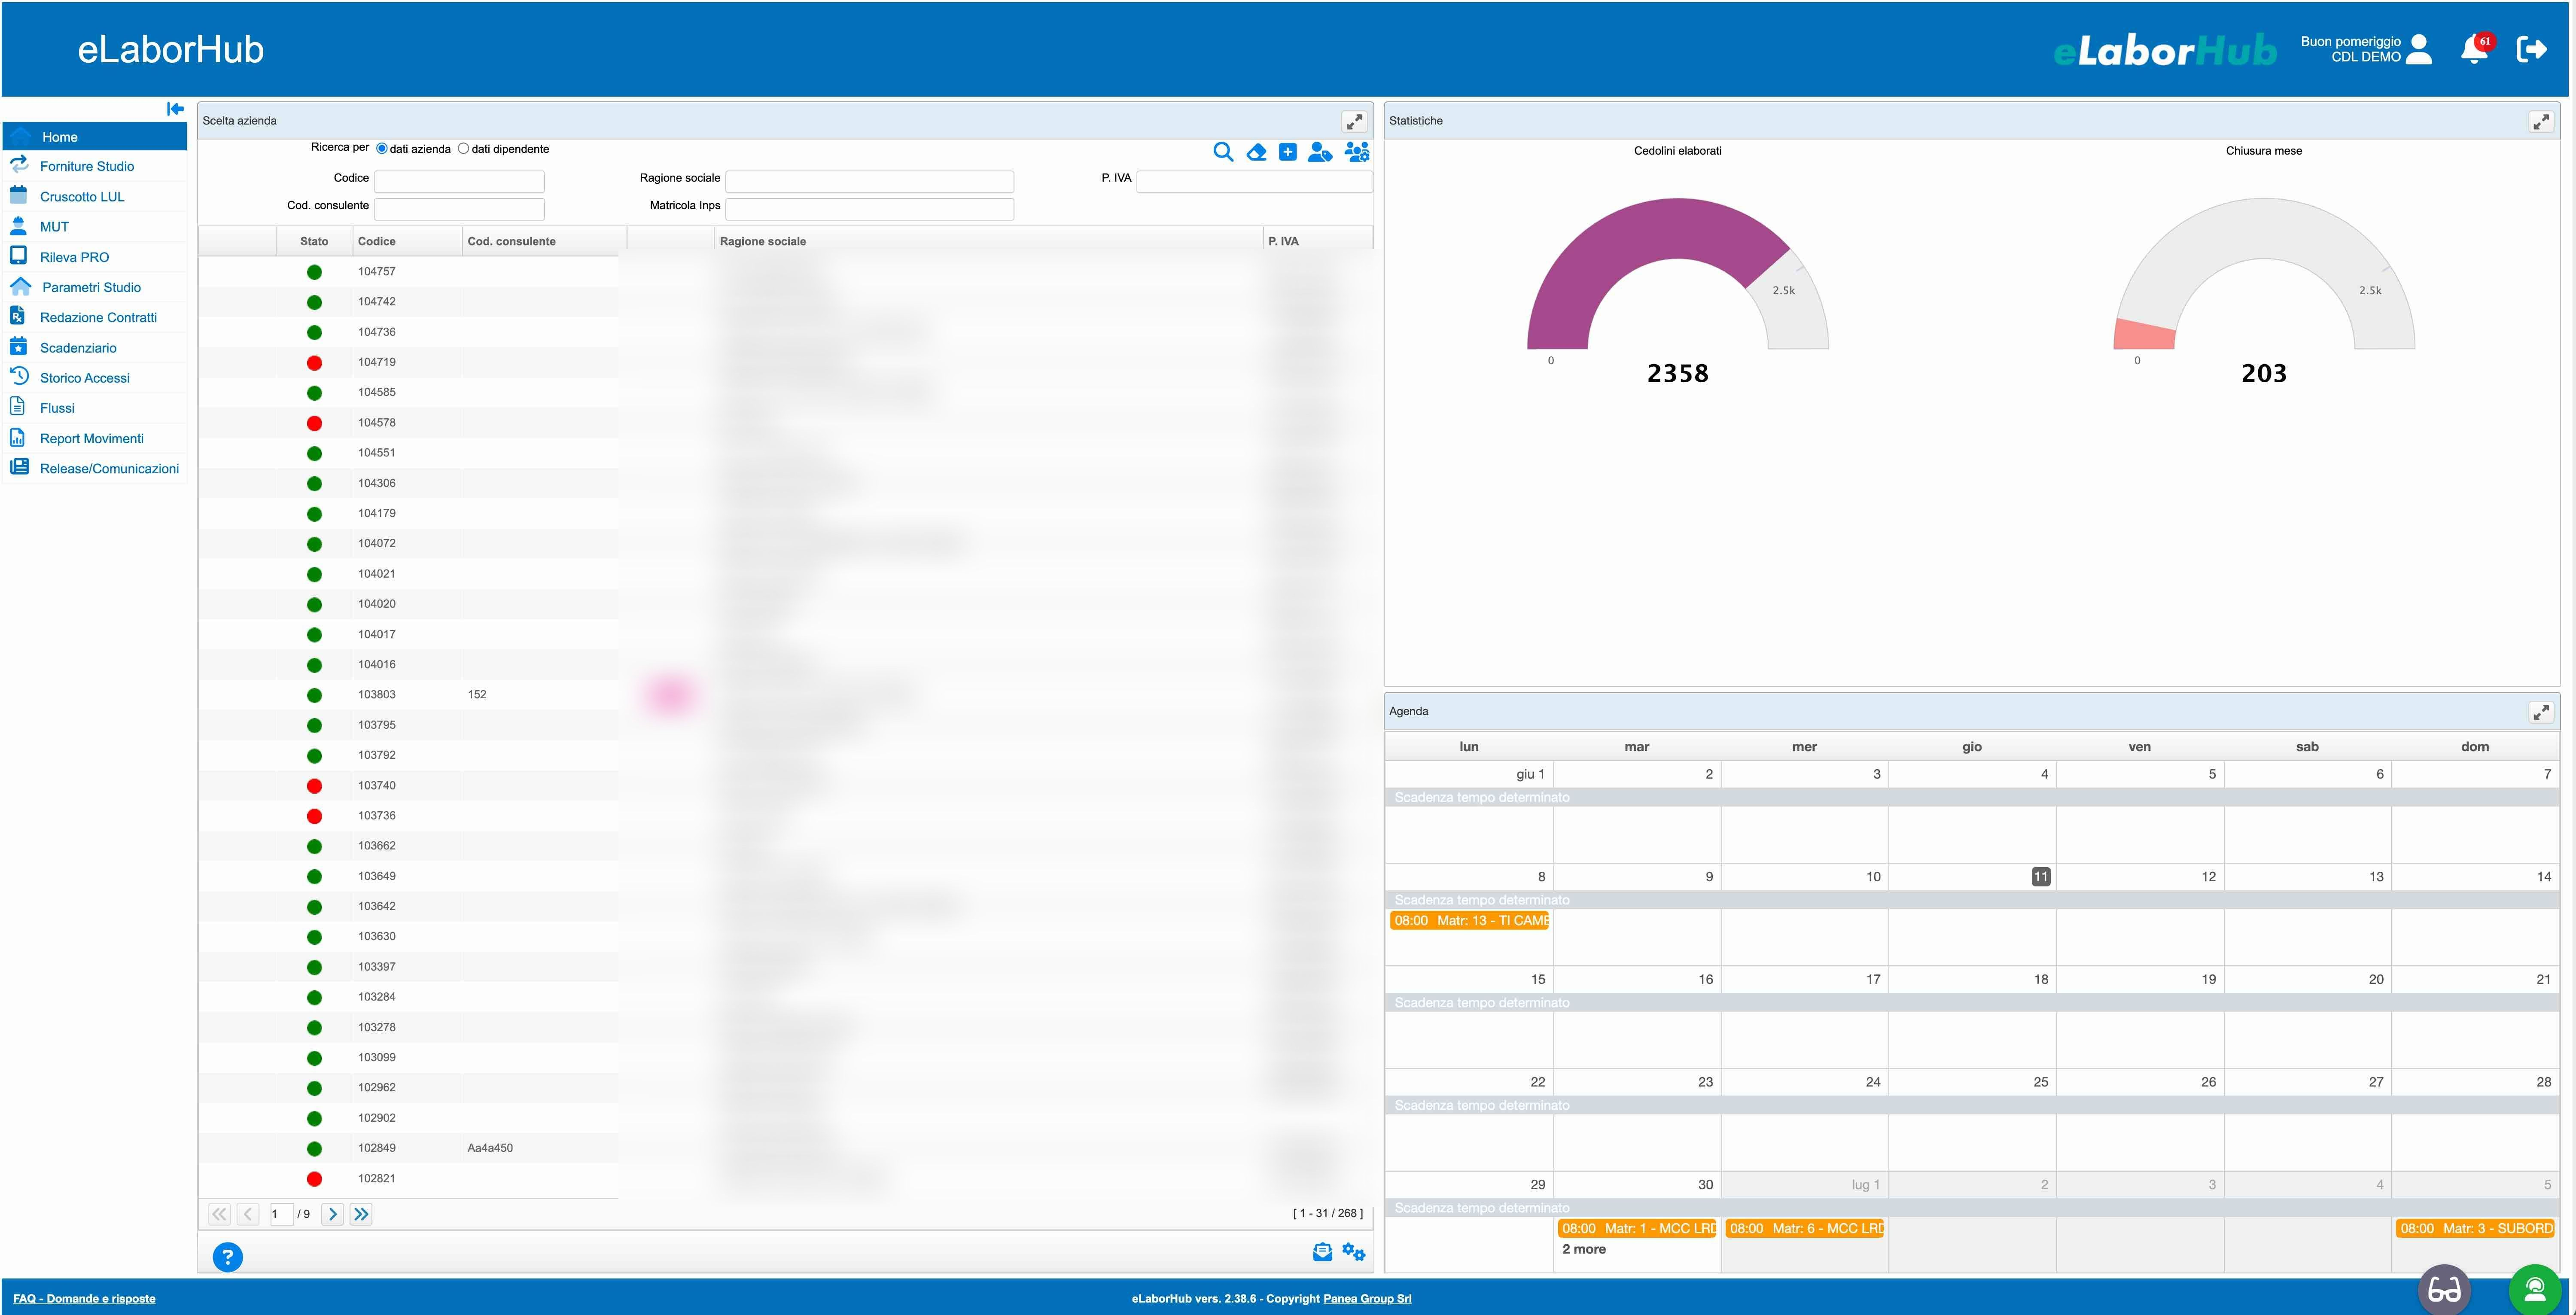Jump to the last page of companies
This screenshot has width=2576, height=1315.
click(x=361, y=1214)
